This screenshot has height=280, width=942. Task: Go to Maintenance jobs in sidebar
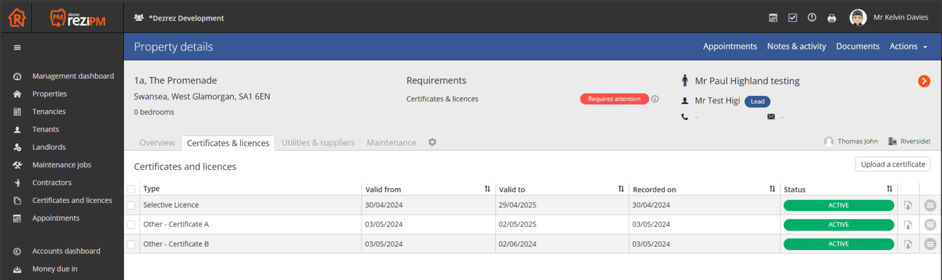point(62,165)
